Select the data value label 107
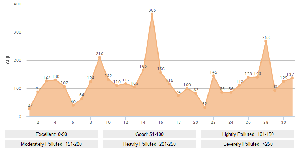Viewport: 299px width, 150px height. tap(64, 83)
